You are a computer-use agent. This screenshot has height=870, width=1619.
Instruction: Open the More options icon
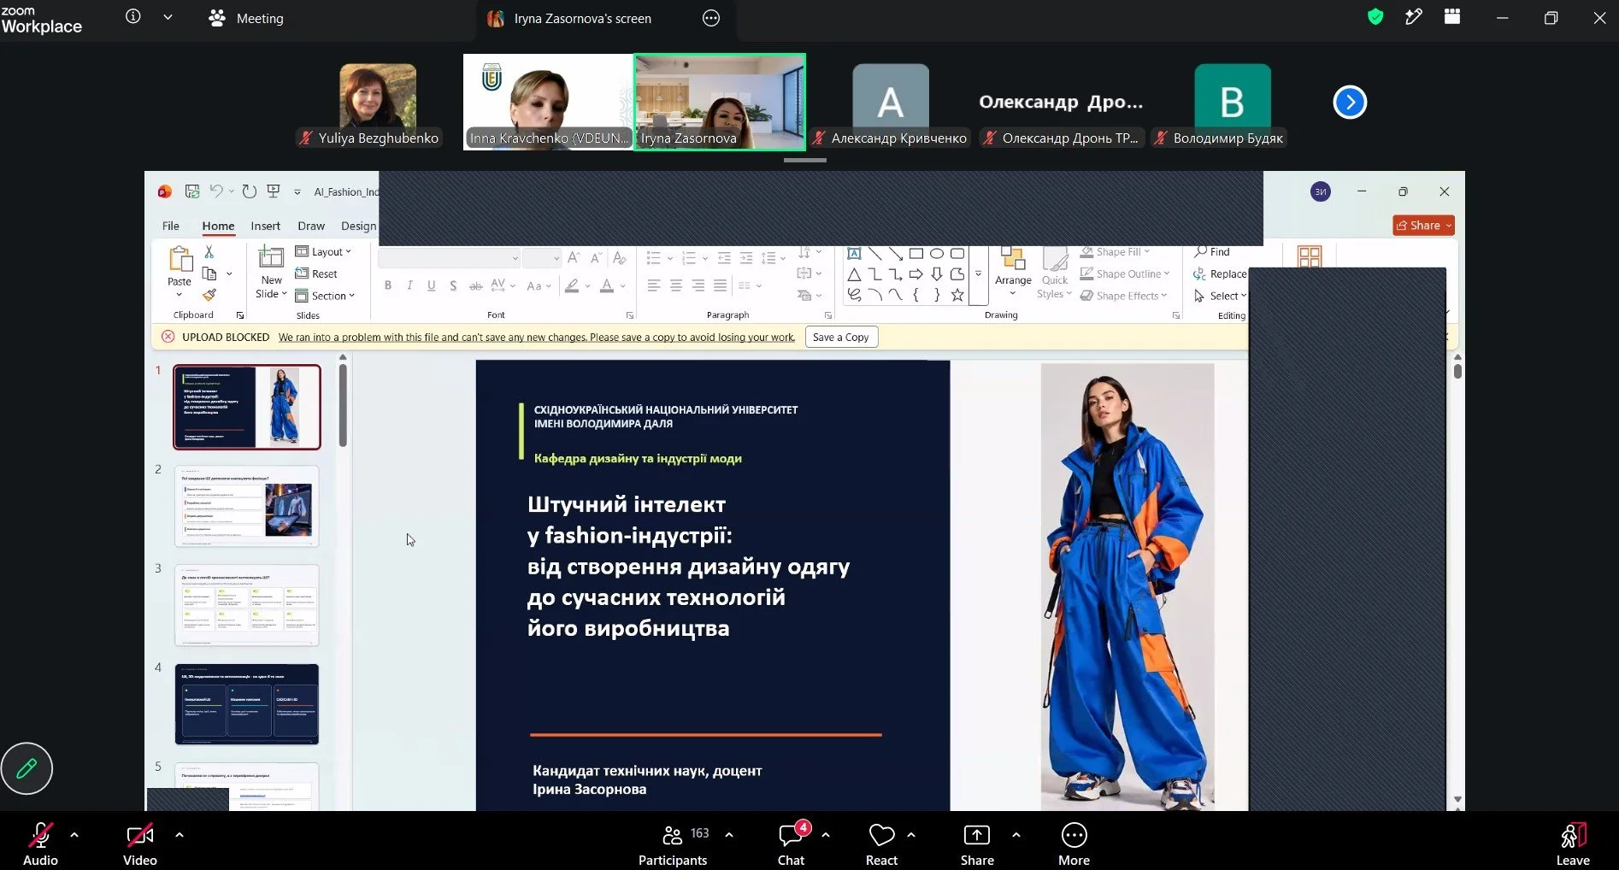(x=1074, y=835)
